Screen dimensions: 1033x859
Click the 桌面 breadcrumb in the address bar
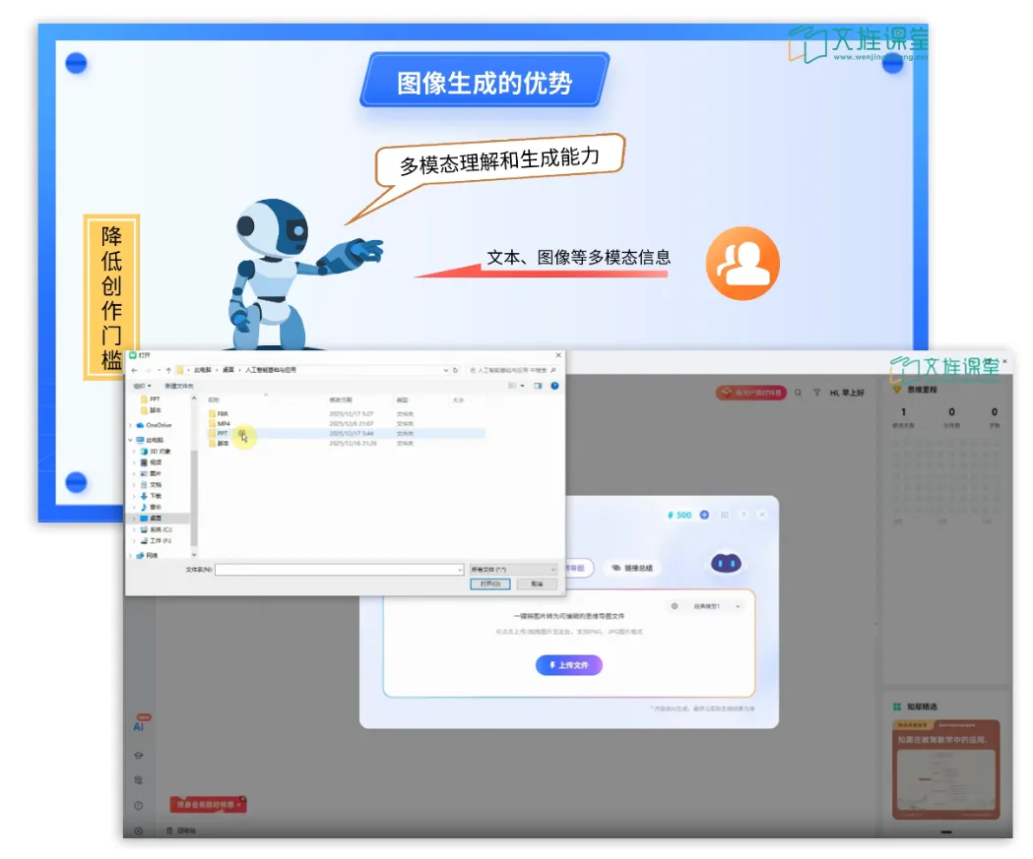point(227,370)
